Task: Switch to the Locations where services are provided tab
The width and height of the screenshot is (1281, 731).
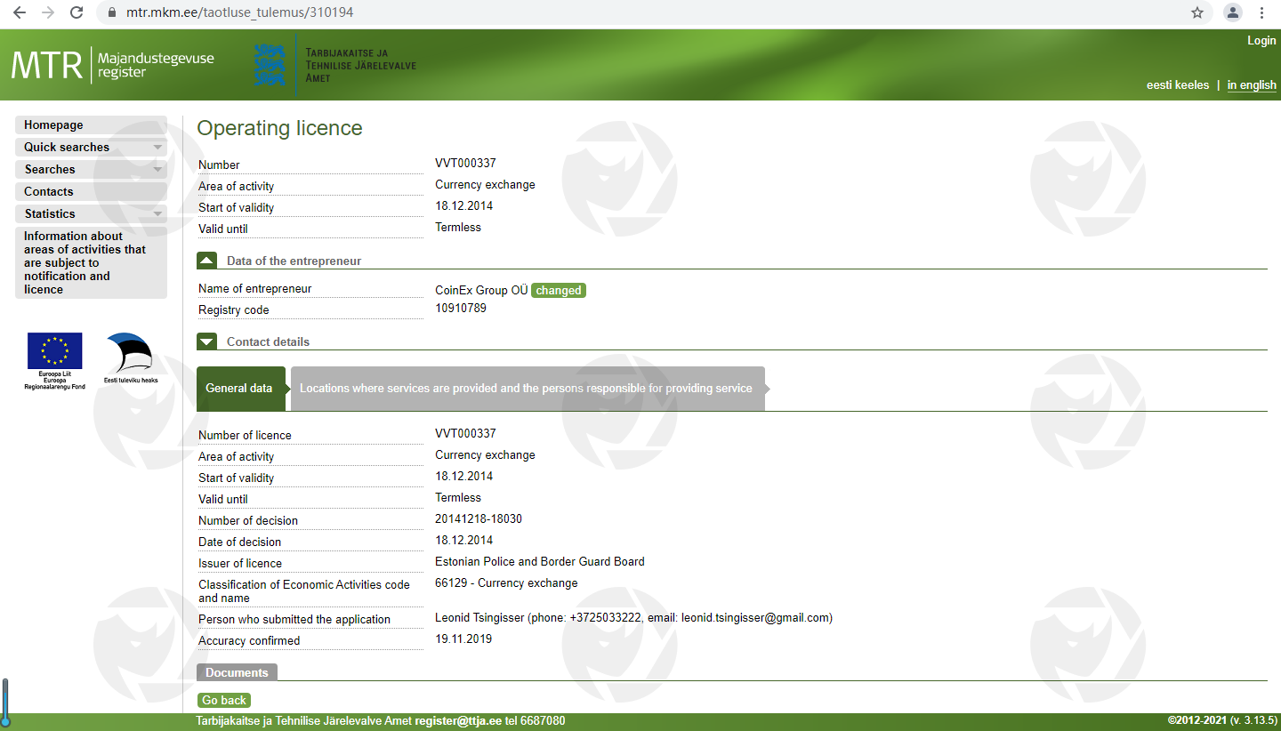Action: 526,389
